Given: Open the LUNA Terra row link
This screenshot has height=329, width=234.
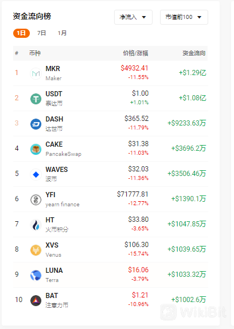Looking at the screenshot, I should (111, 275).
